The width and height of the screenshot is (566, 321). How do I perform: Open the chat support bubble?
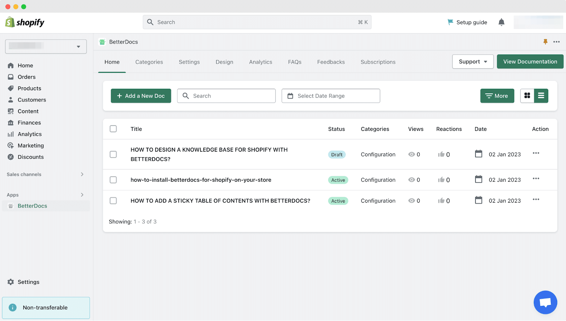[x=545, y=302]
